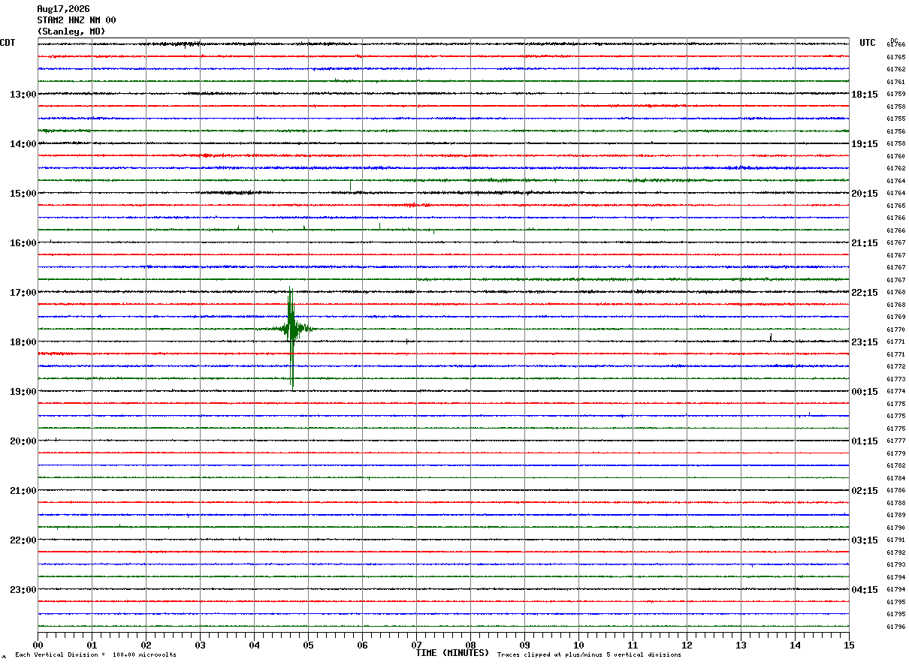Click the black spike on 18:00 trace
Image resolution: width=909 pixels, height=665 pixels.
pos(771,338)
